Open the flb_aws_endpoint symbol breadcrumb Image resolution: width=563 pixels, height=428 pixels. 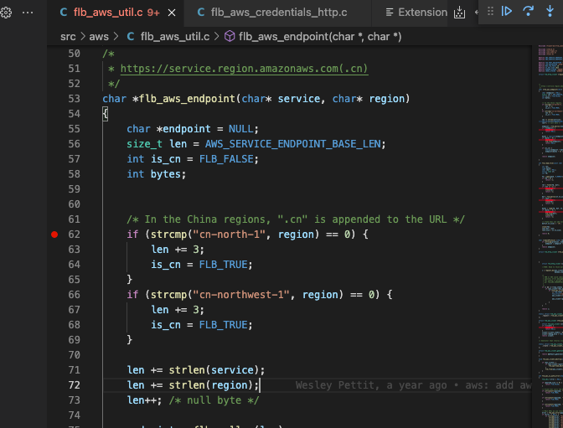(x=319, y=37)
